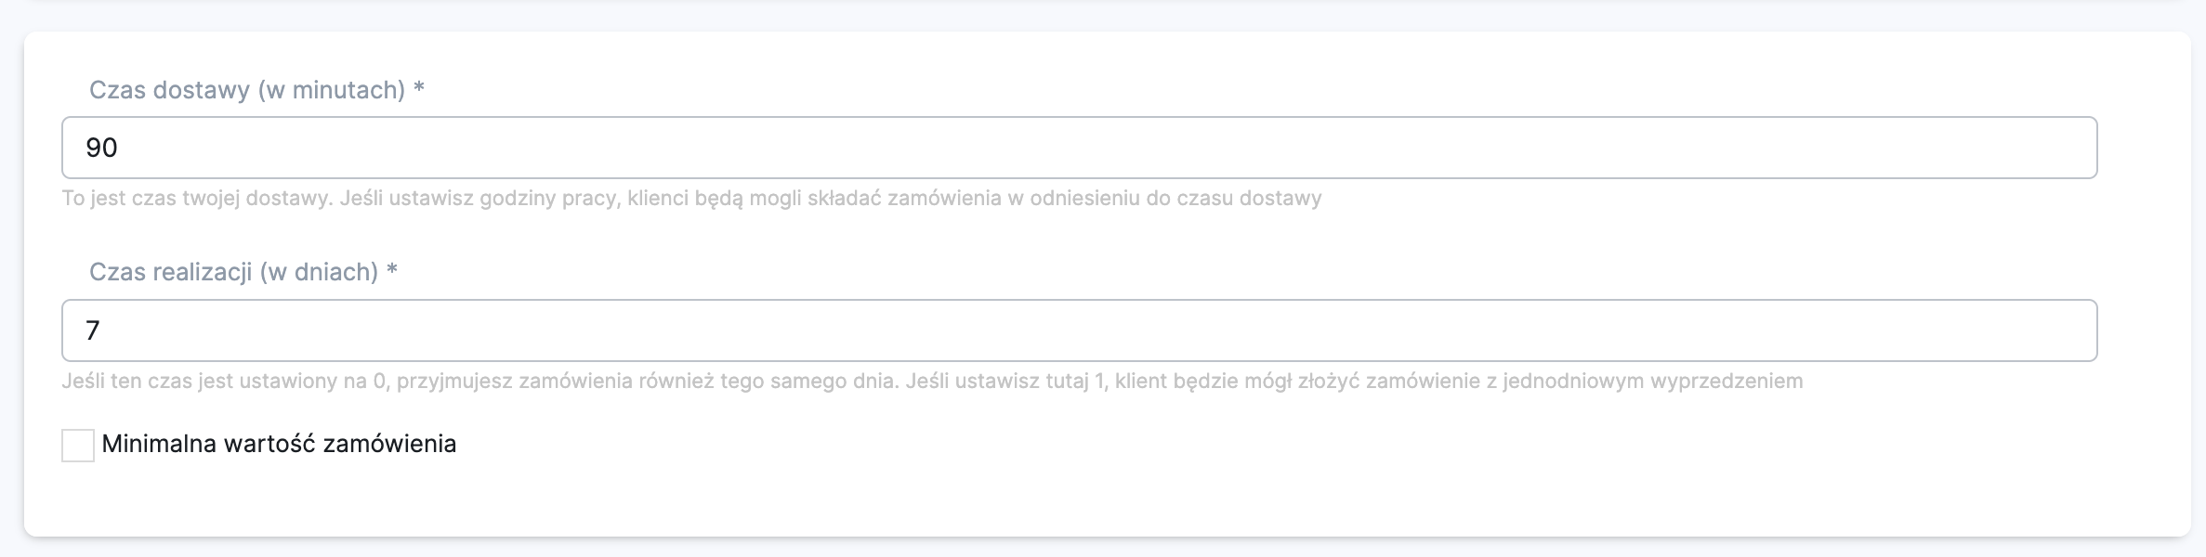Image resolution: width=2206 pixels, height=557 pixels.
Task: Click the Czas realizacji (w dniach) label
Action: (x=233, y=272)
